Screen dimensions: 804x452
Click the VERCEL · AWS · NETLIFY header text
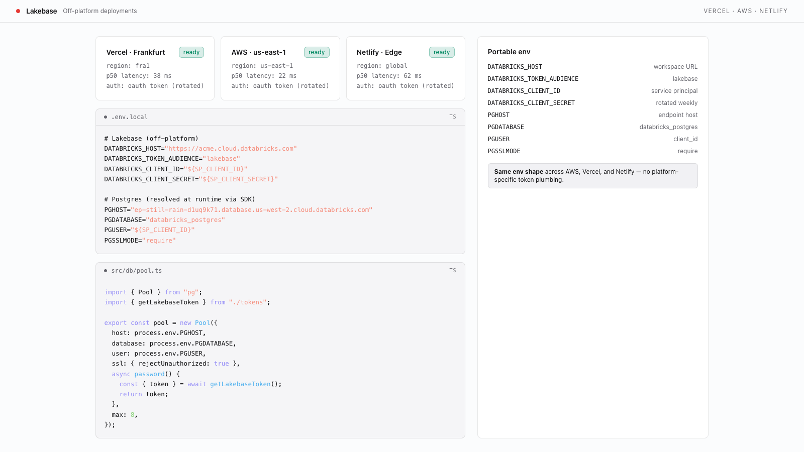pyautogui.click(x=745, y=11)
